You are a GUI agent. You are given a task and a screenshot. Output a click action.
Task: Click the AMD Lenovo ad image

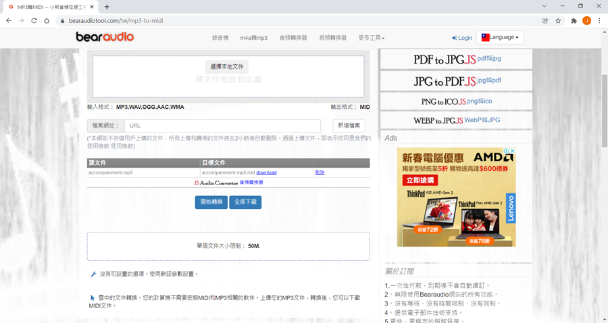457,197
